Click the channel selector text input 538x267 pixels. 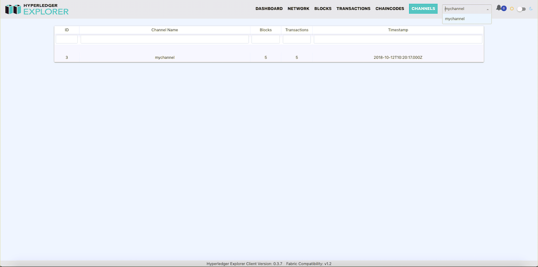[x=464, y=9]
